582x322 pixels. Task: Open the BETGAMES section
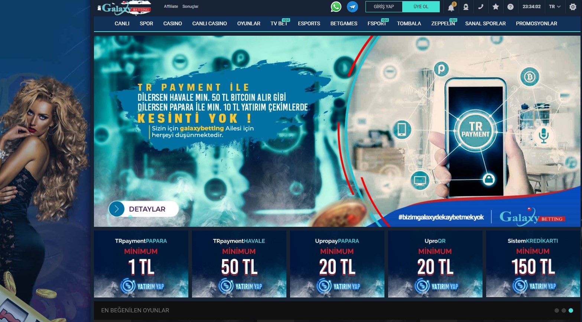(344, 23)
